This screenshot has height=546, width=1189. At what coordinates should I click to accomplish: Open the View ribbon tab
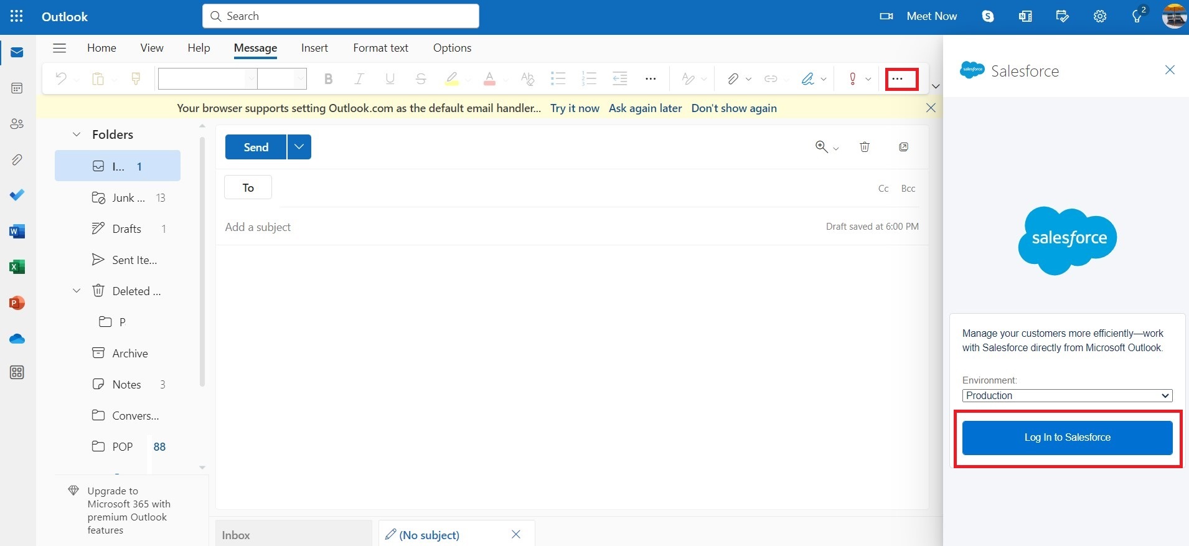pyautogui.click(x=152, y=48)
